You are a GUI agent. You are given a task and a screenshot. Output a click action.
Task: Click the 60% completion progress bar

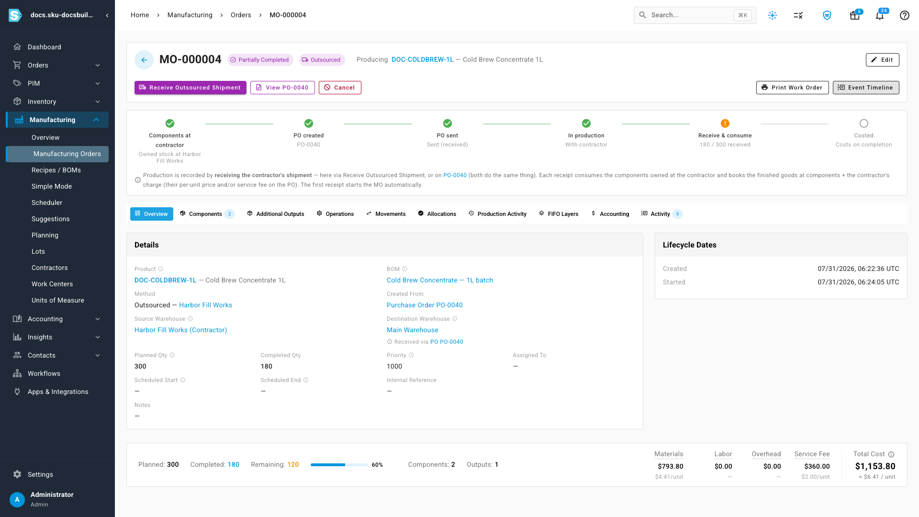point(339,465)
